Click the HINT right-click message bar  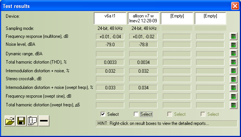(x=167, y=124)
